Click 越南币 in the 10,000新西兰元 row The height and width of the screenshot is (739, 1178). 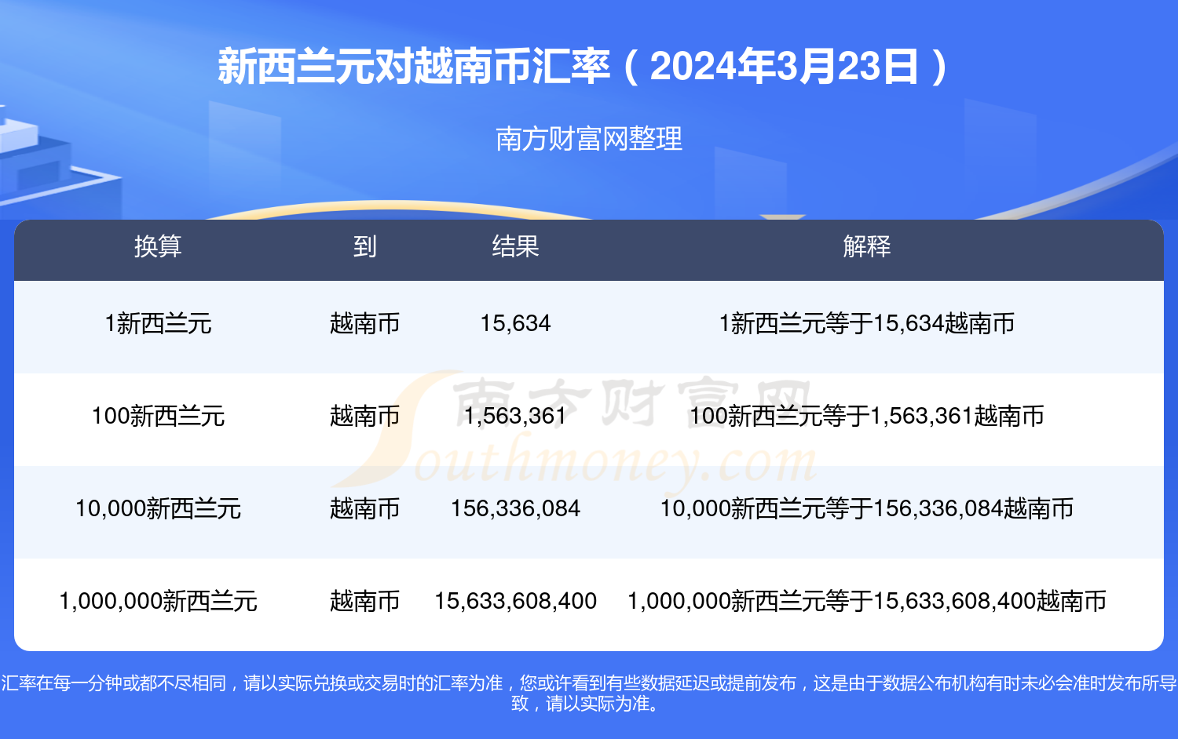[364, 508]
